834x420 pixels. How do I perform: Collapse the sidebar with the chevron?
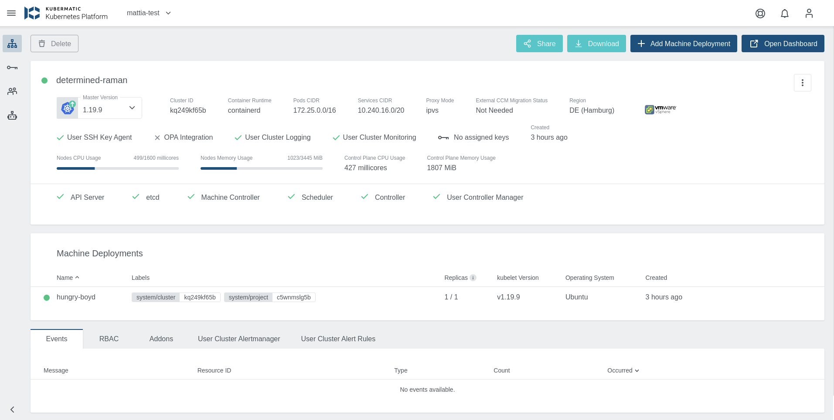(12, 410)
